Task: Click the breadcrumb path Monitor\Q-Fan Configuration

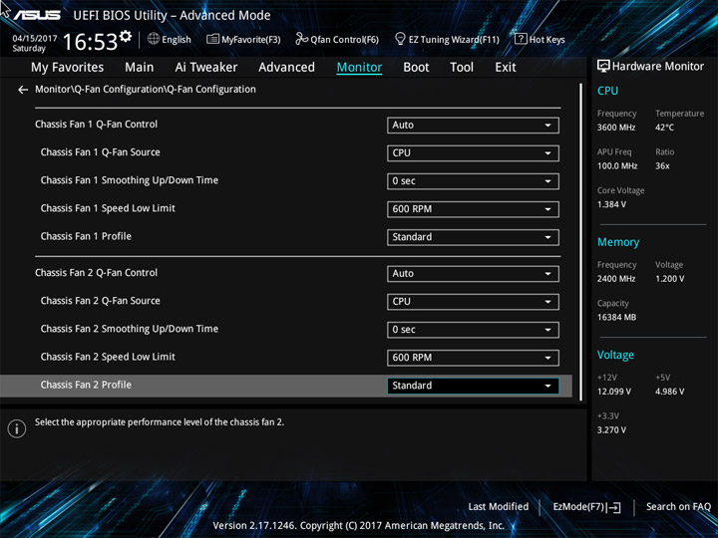Action: click(146, 90)
